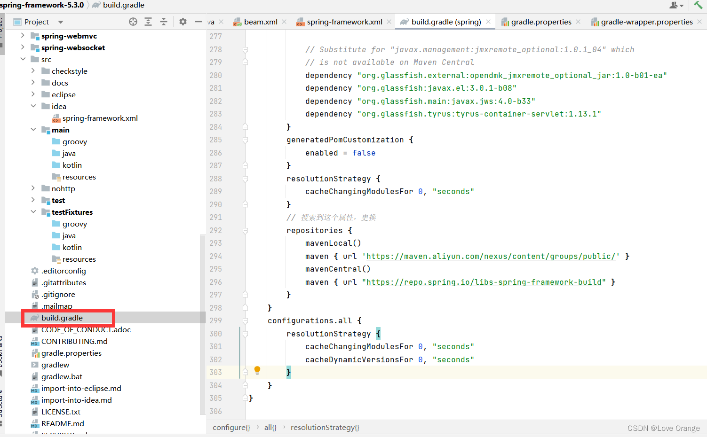Select spring-framework.xml in the project tree
Viewport: 707px width, 437px height.
[x=100, y=118]
